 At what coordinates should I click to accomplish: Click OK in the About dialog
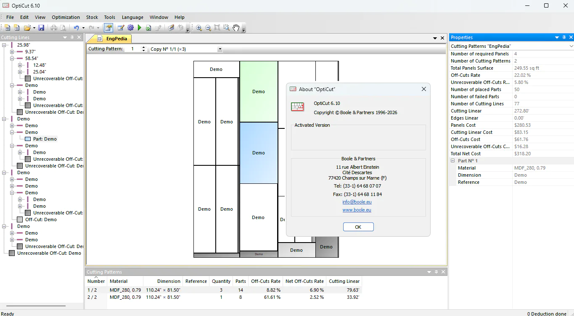pos(358,227)
